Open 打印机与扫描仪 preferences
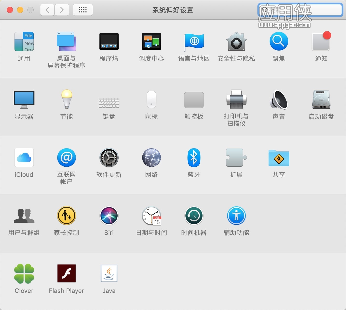The width and height of the screenshot is (346, 310). pyautogui.click(x=236, y=100)
